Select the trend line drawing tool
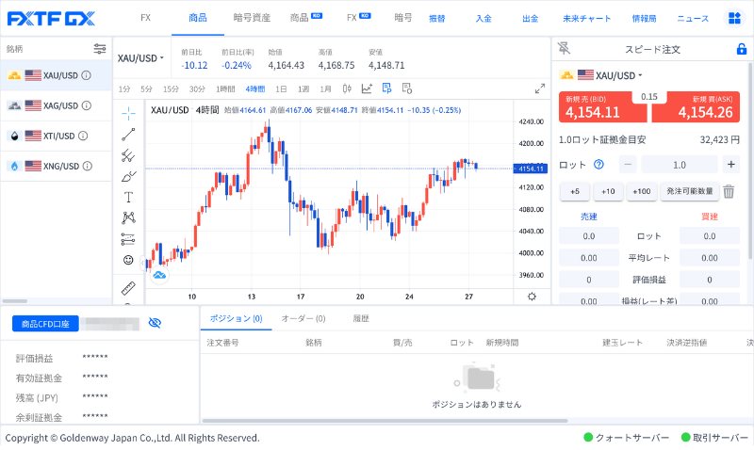Screen dimensions: 754x450 (x=128, y=135)
